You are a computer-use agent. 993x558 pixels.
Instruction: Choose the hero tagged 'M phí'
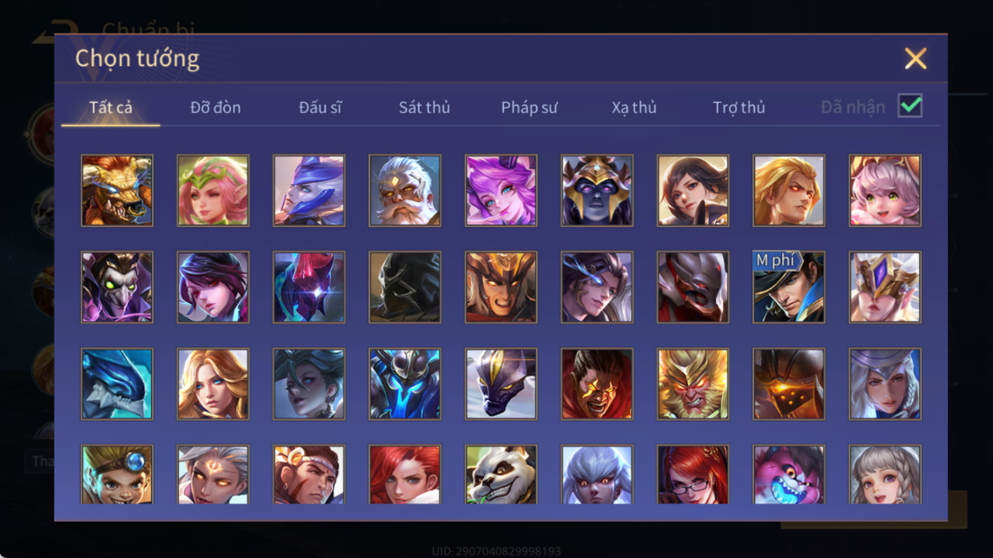pyautogui.click(x=788, y=287)
